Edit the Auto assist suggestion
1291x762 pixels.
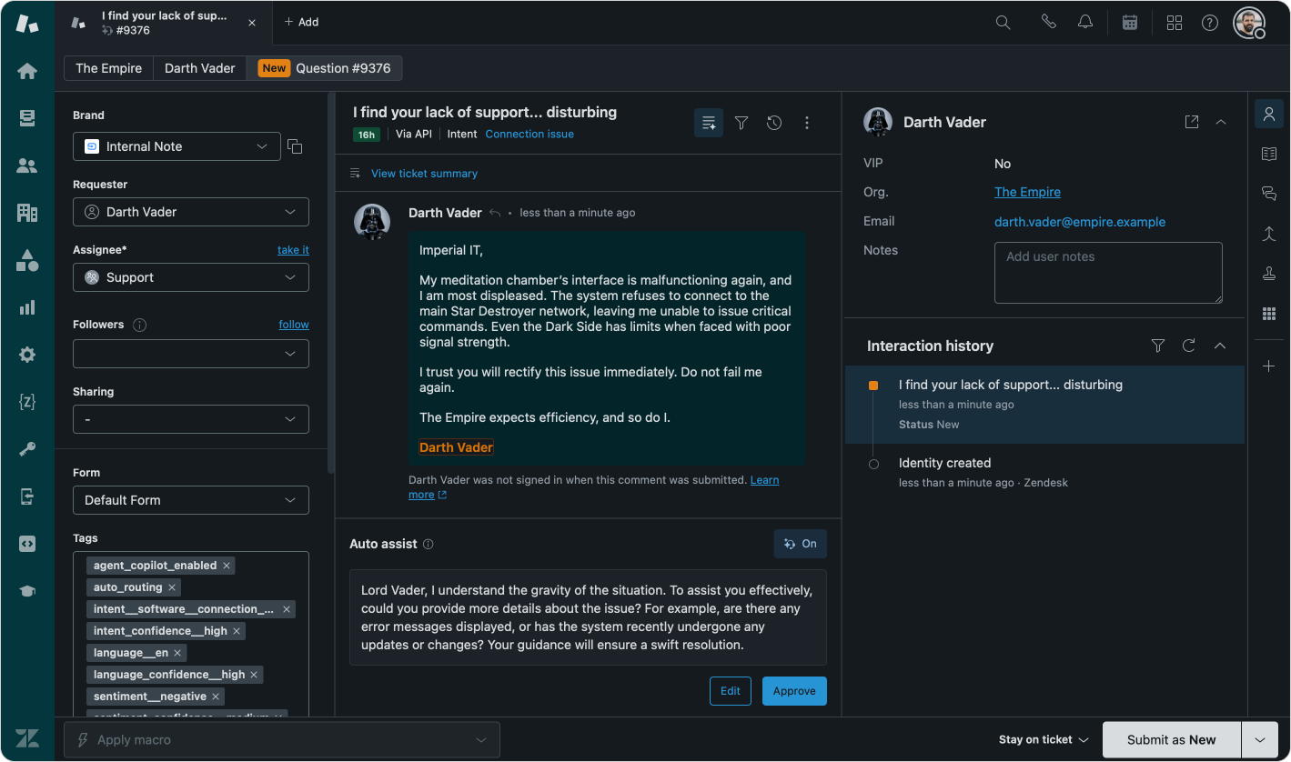coord(731,691)
